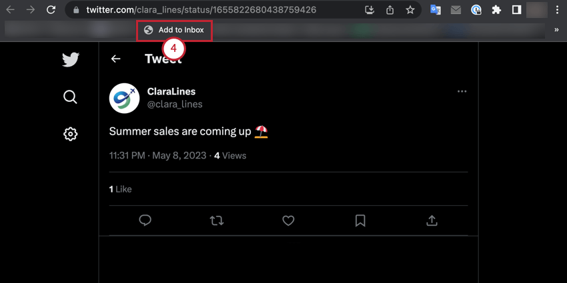
Task: Open the tweet's three-dot more menu
Action: [462, 91]
